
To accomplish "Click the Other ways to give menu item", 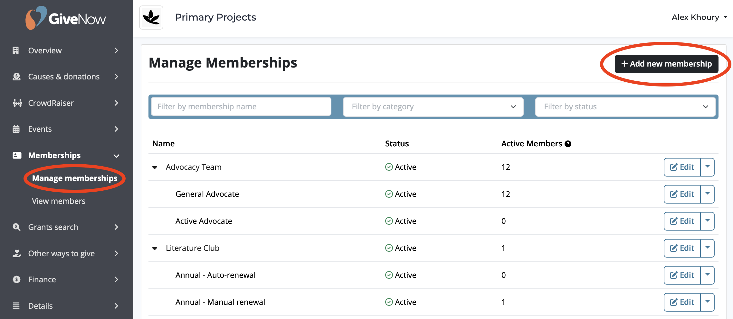I will point(61,253).
